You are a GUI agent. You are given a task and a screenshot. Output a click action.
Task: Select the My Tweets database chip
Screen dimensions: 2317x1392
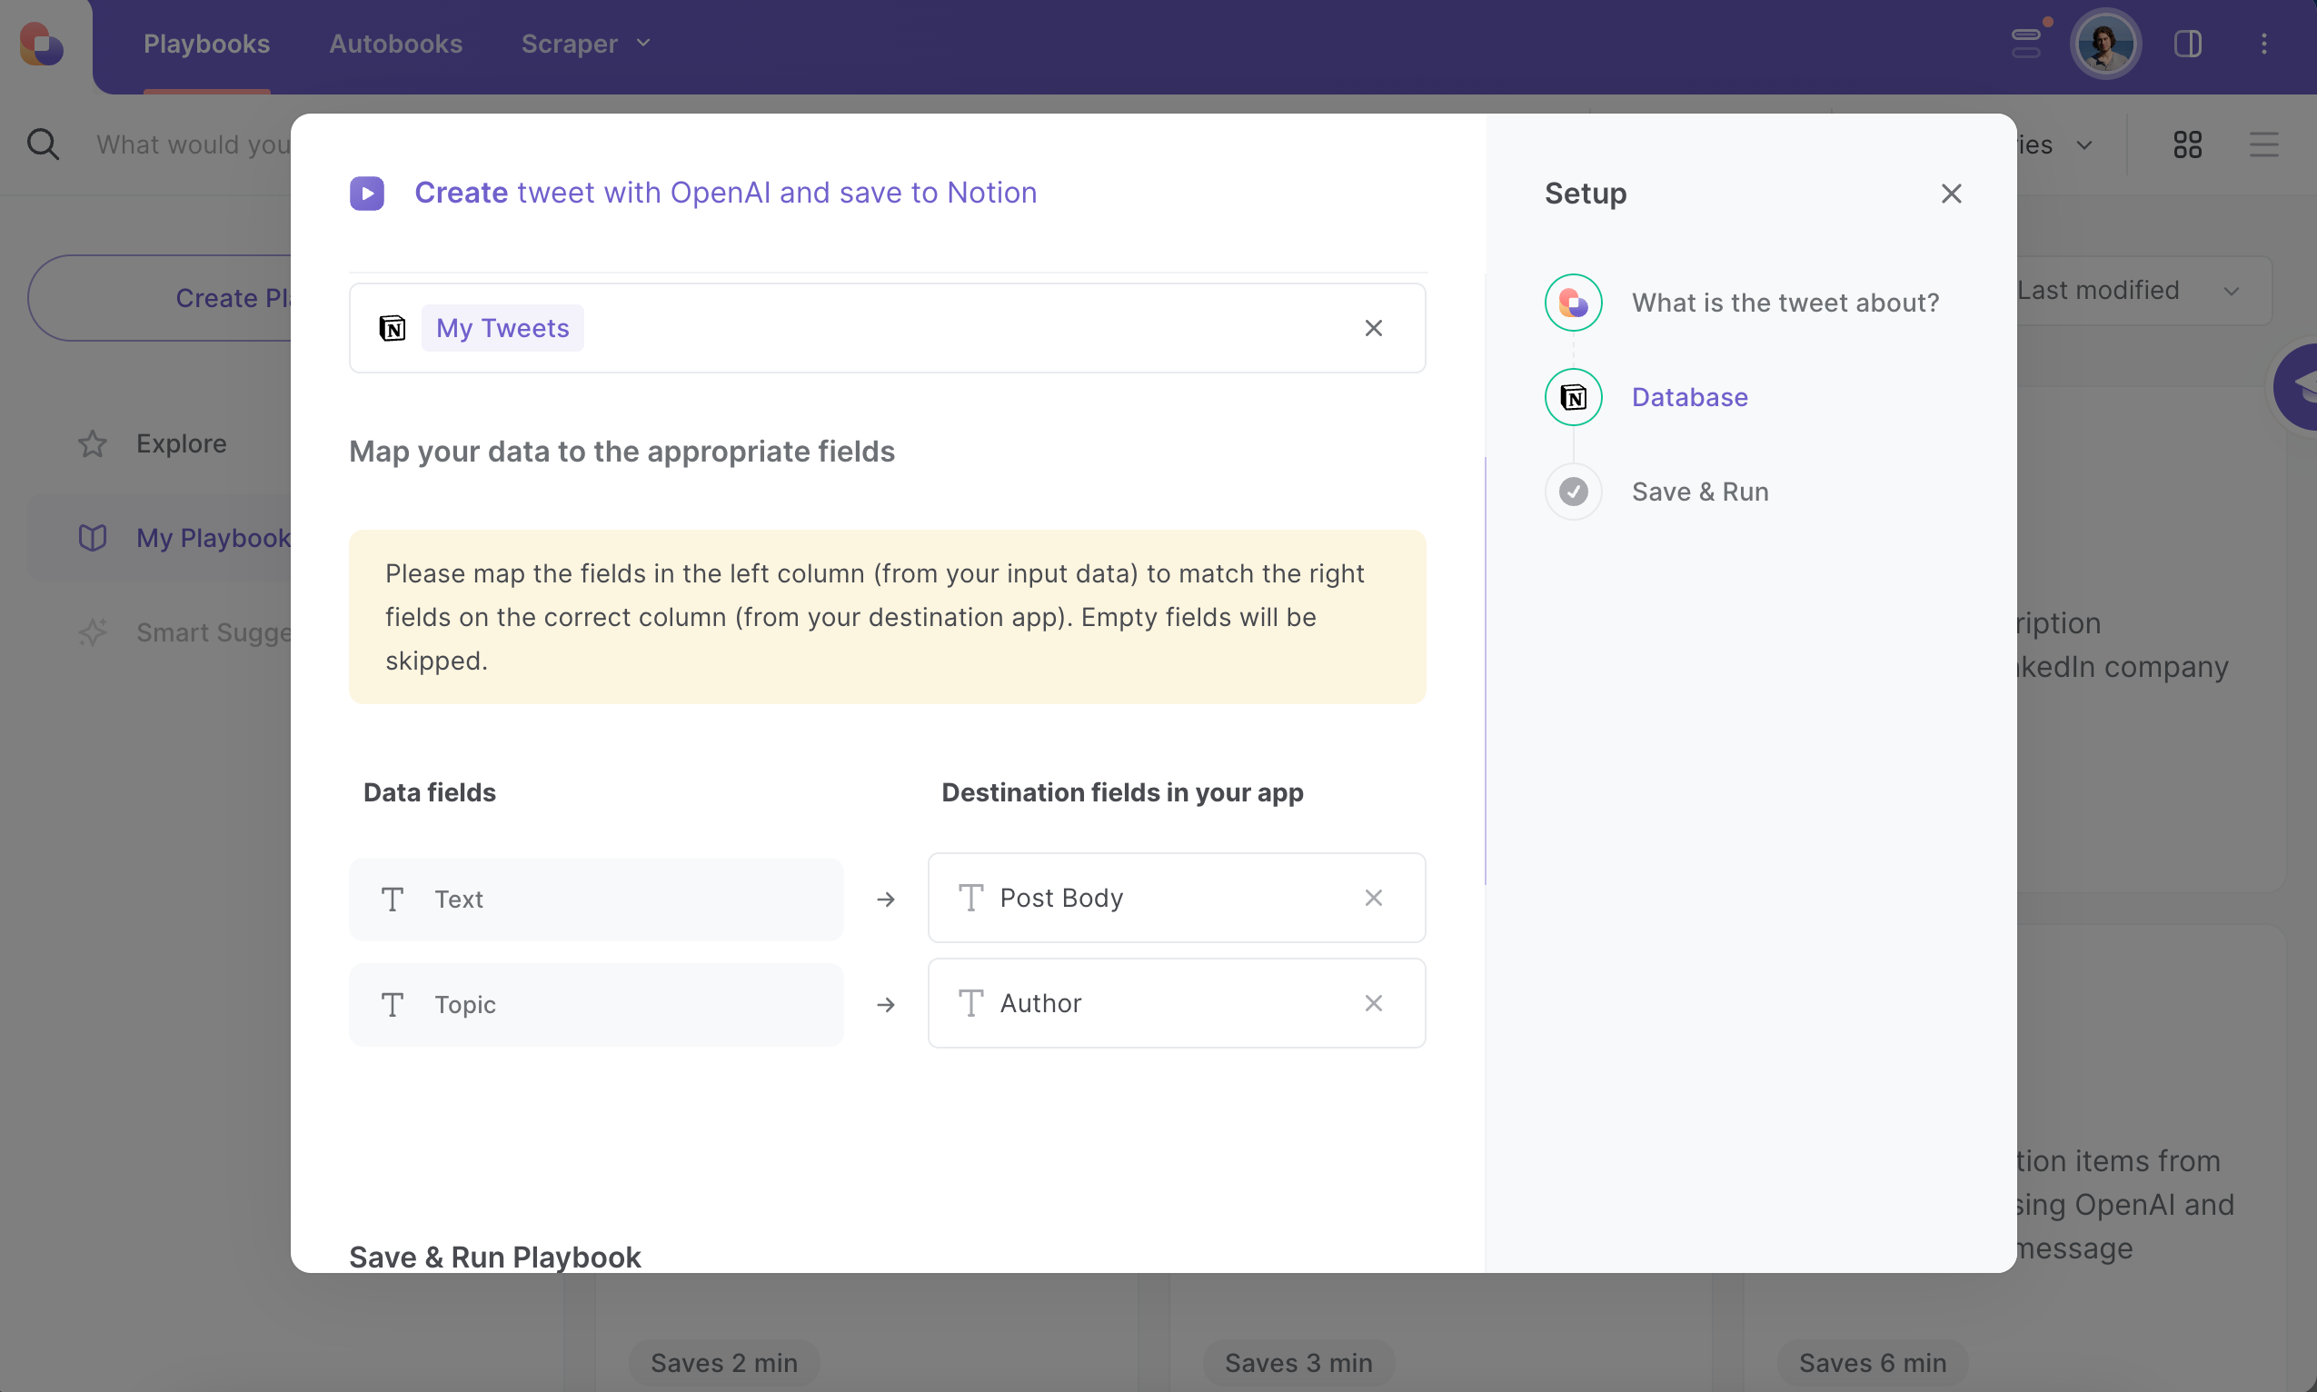pyautogui.click(x=502, y=328)
